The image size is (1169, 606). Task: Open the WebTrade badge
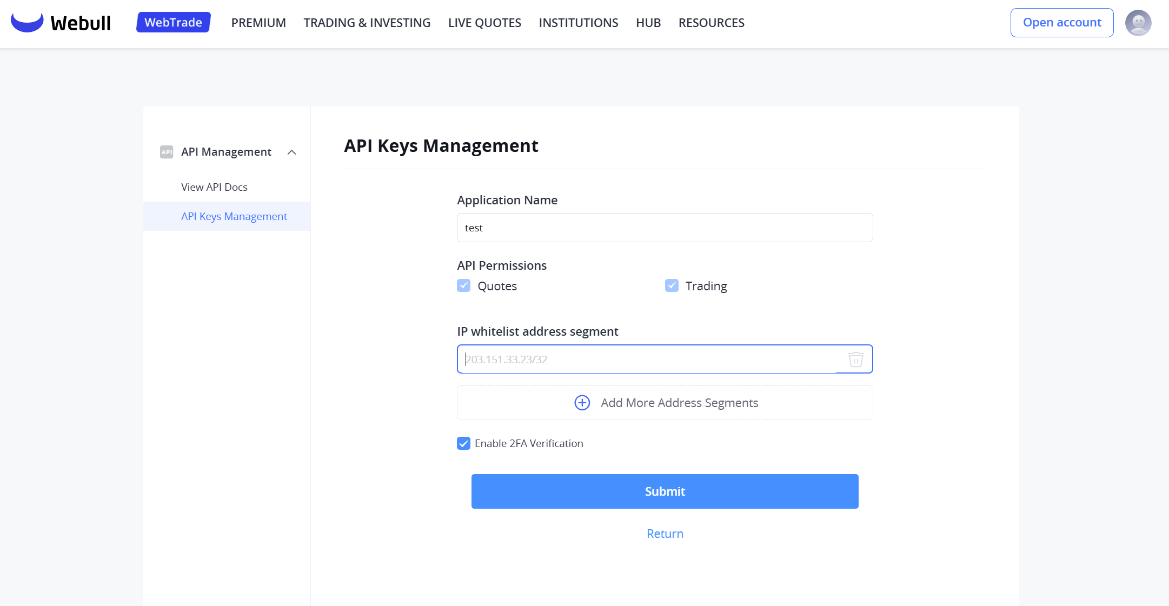tap(173, 23)
